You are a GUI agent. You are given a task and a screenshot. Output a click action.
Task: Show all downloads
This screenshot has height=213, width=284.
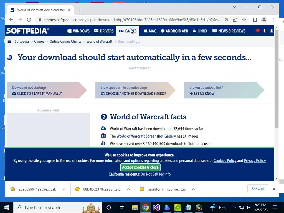pyautogui.click(x=258, y=189)
